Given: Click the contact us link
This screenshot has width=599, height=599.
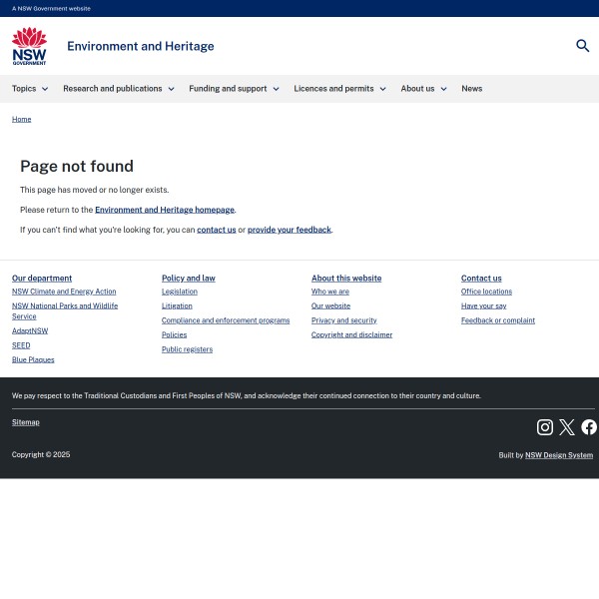Looking at the screenshot, I should [x=216, y=230].
